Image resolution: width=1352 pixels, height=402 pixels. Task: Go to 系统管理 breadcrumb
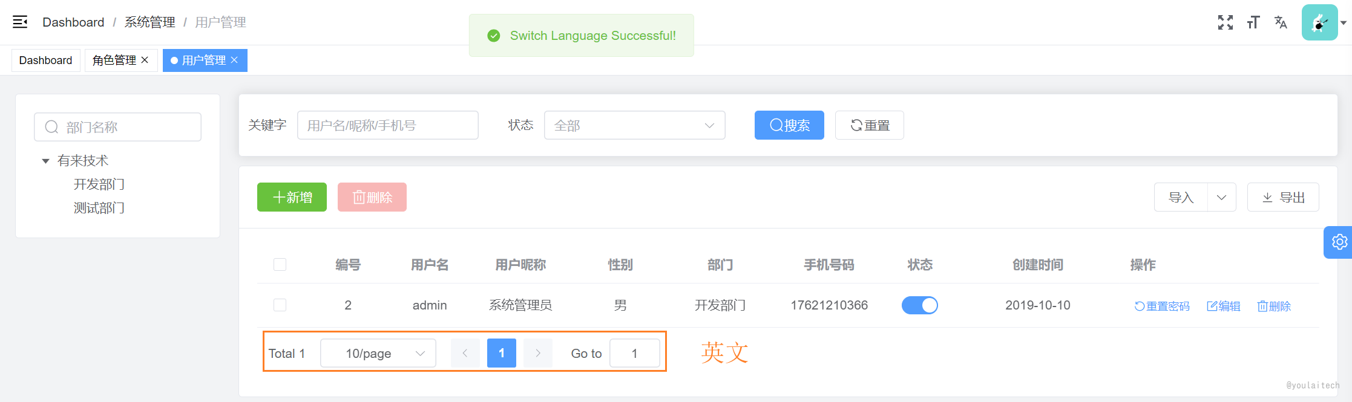[149, 22]
